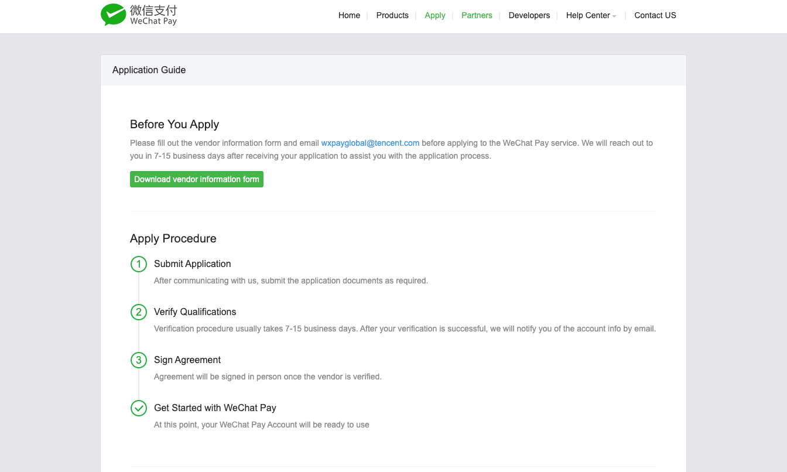787x472 pixels.
Task: Open the Partners navigation link
Action: coord(477,16)
